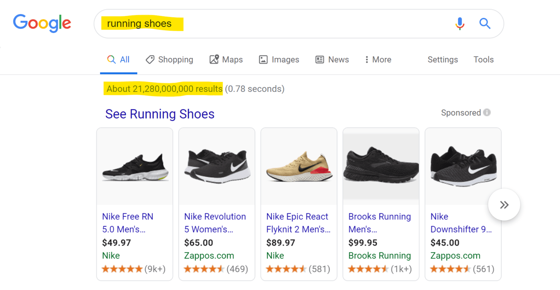The width and height of the screenshot is (560, 290).
Task: Open the See Running Shoes link
Action: tap(160, 114)
